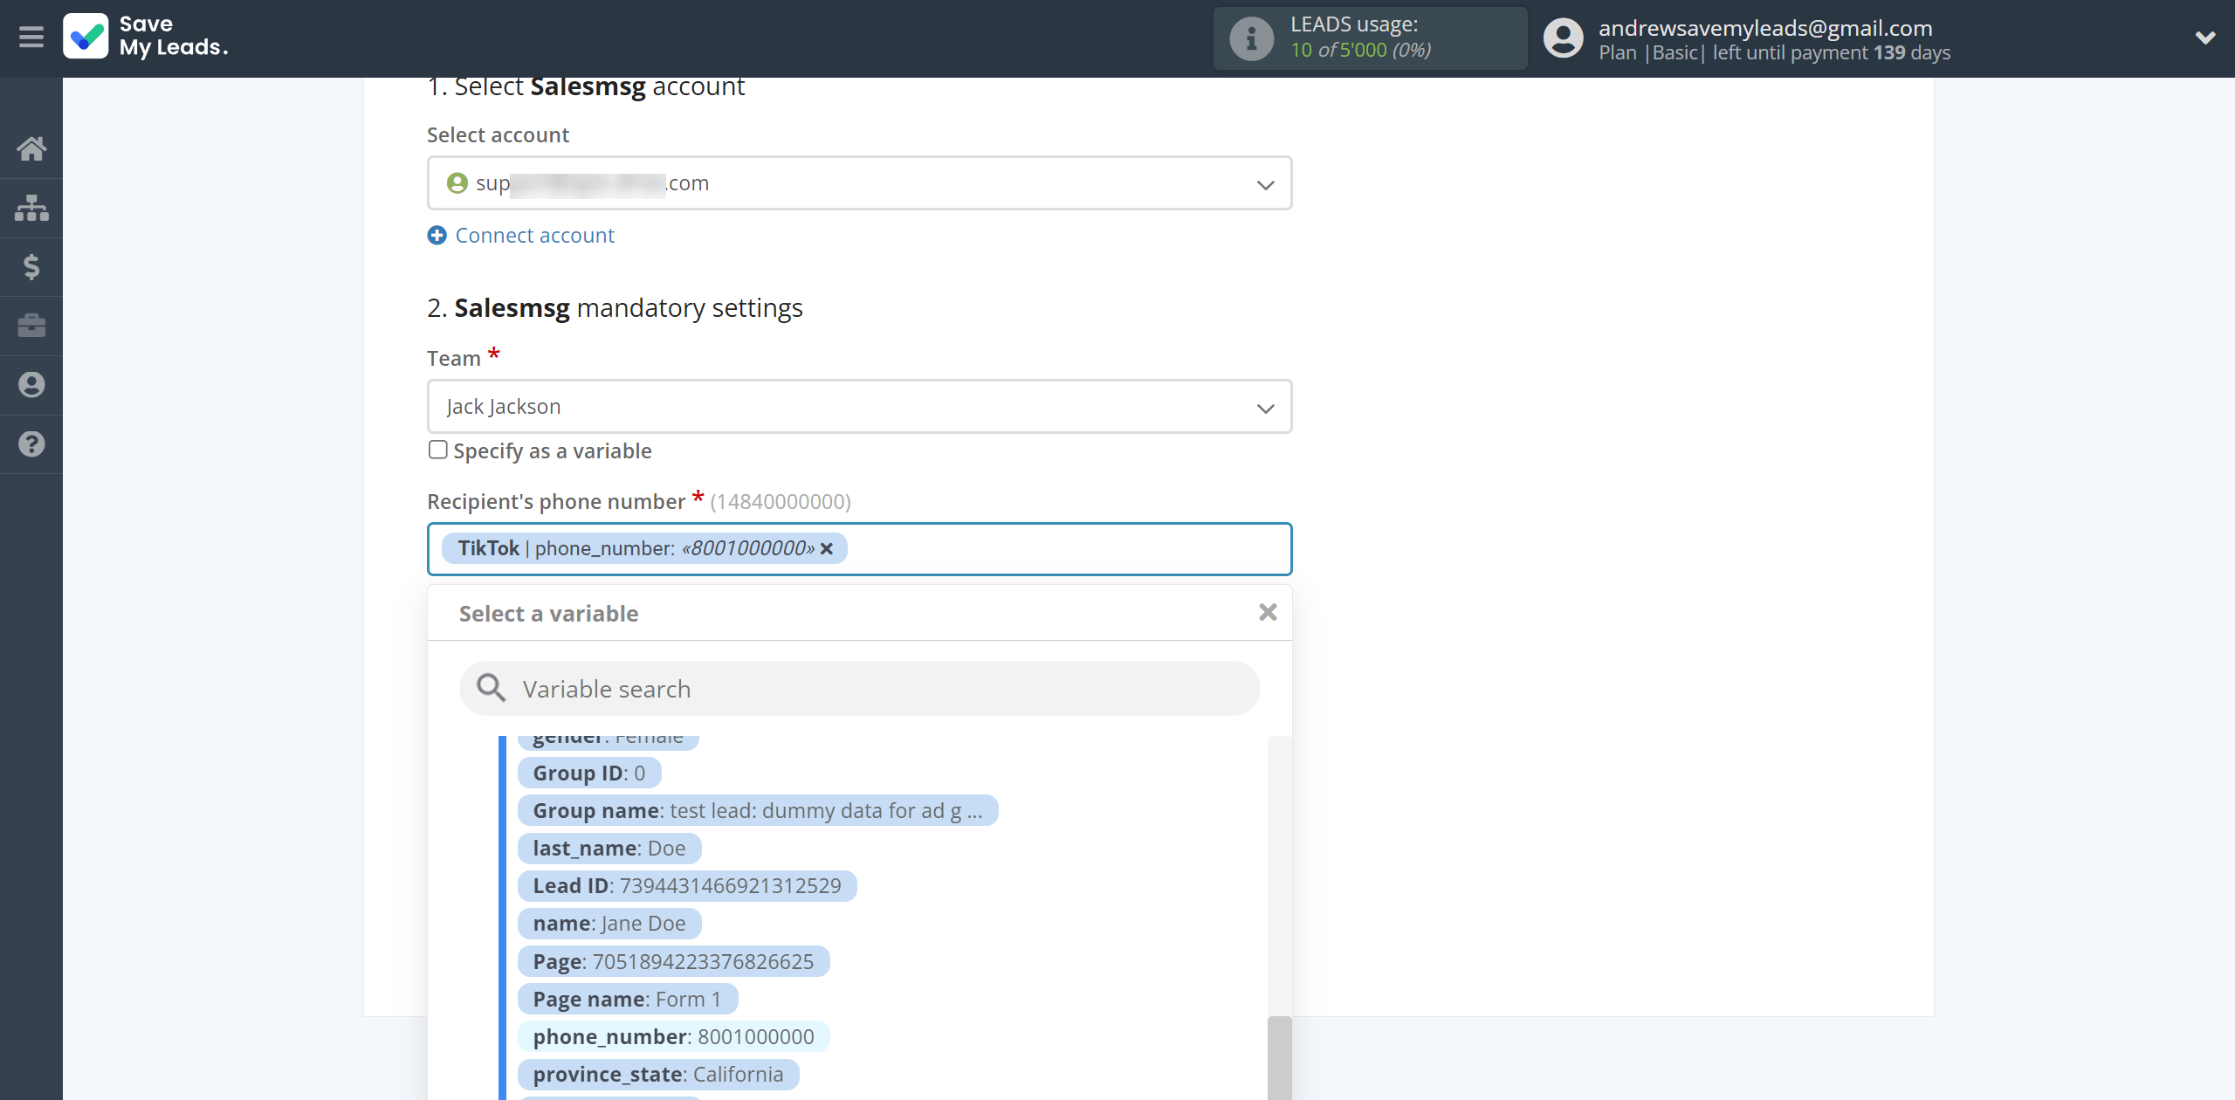Image resolution: width=2235 pixels, height=1100 pixels.
Task: Click the Save My Leads home icon
Action: pos(31,145)
